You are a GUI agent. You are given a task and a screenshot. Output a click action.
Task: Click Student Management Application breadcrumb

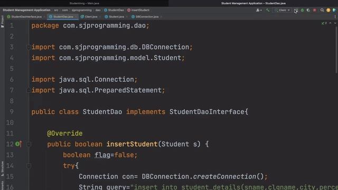click(26, 10)
